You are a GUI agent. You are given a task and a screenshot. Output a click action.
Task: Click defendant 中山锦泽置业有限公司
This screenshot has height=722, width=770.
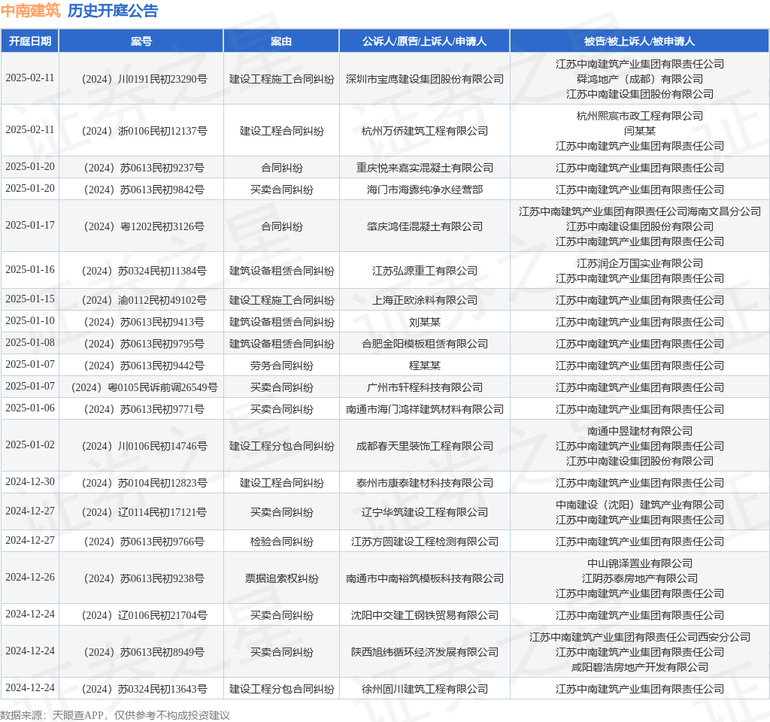[639, 563]
